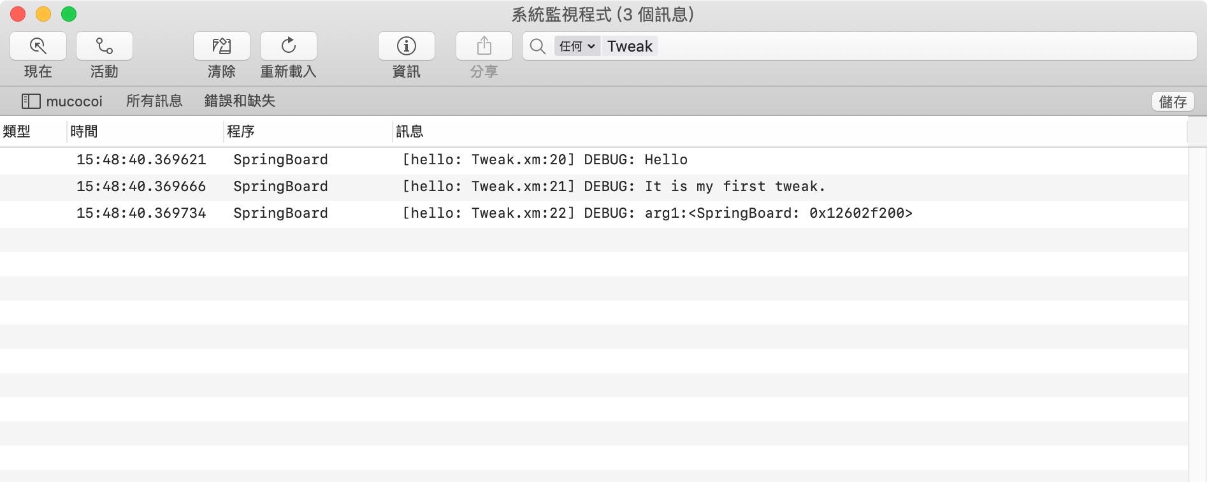The height and width of the screenshot is (482, 1207).
Task: Click the 訊息 column header
Action: pyautogui.click(x=410, y=132)
